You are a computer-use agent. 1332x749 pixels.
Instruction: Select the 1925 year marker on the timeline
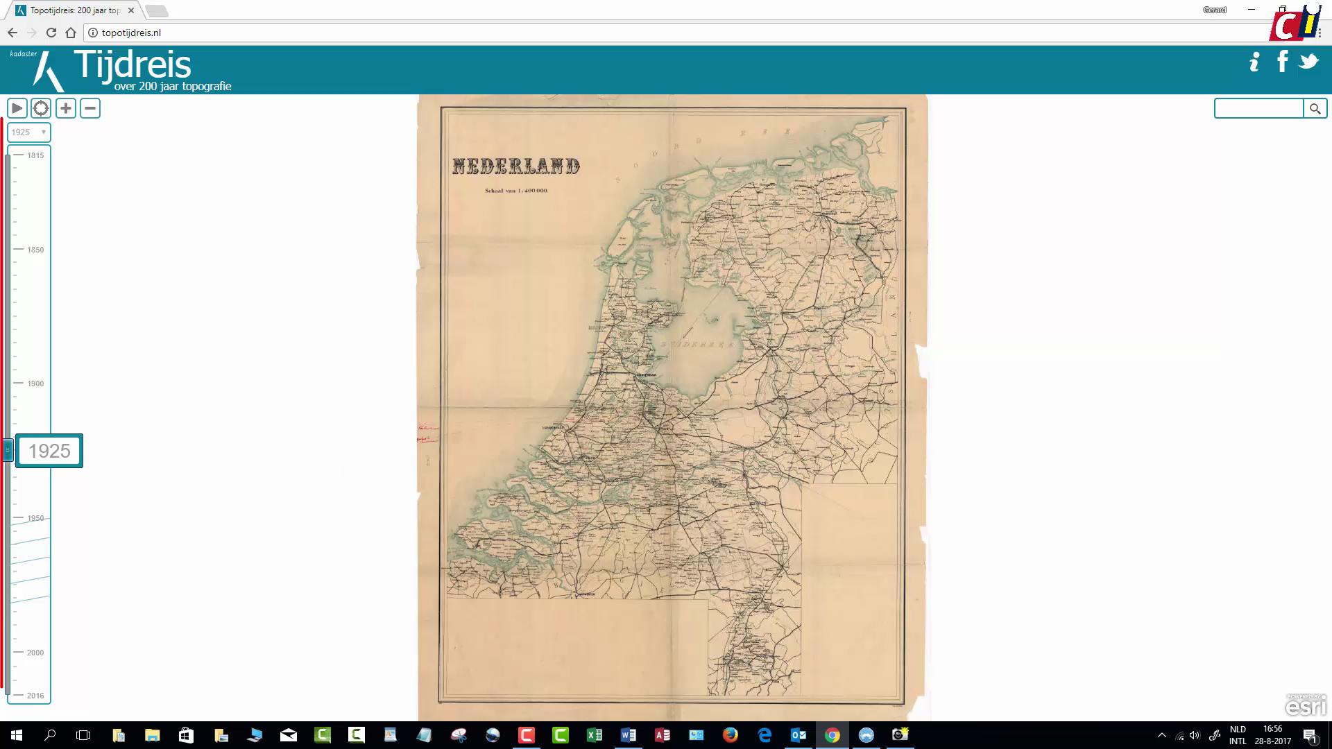click(x=49, y=451)
